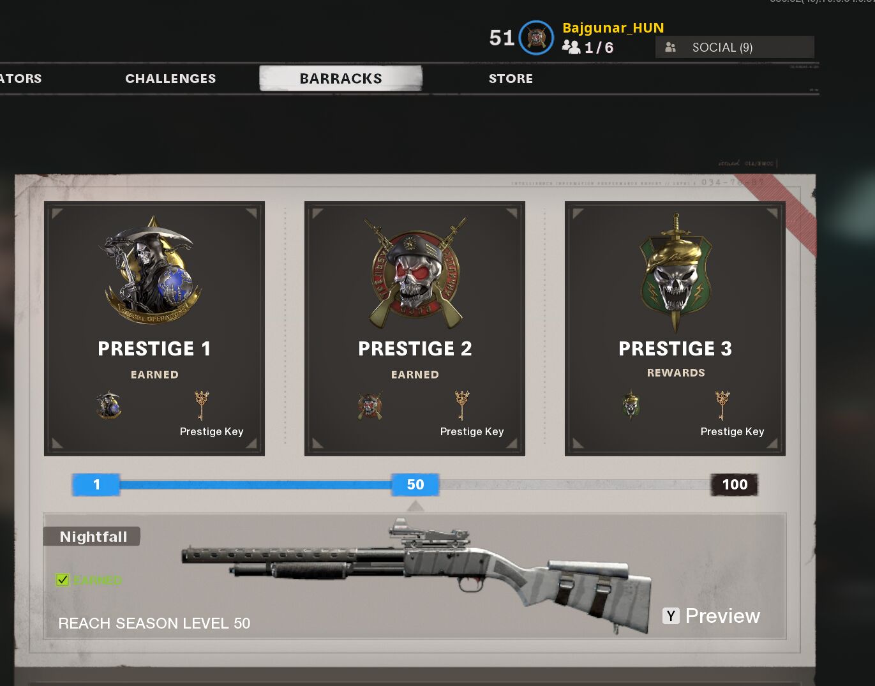Screen dimensions: 875x686
Task: Open the Store tab
Action: [511, 78]
